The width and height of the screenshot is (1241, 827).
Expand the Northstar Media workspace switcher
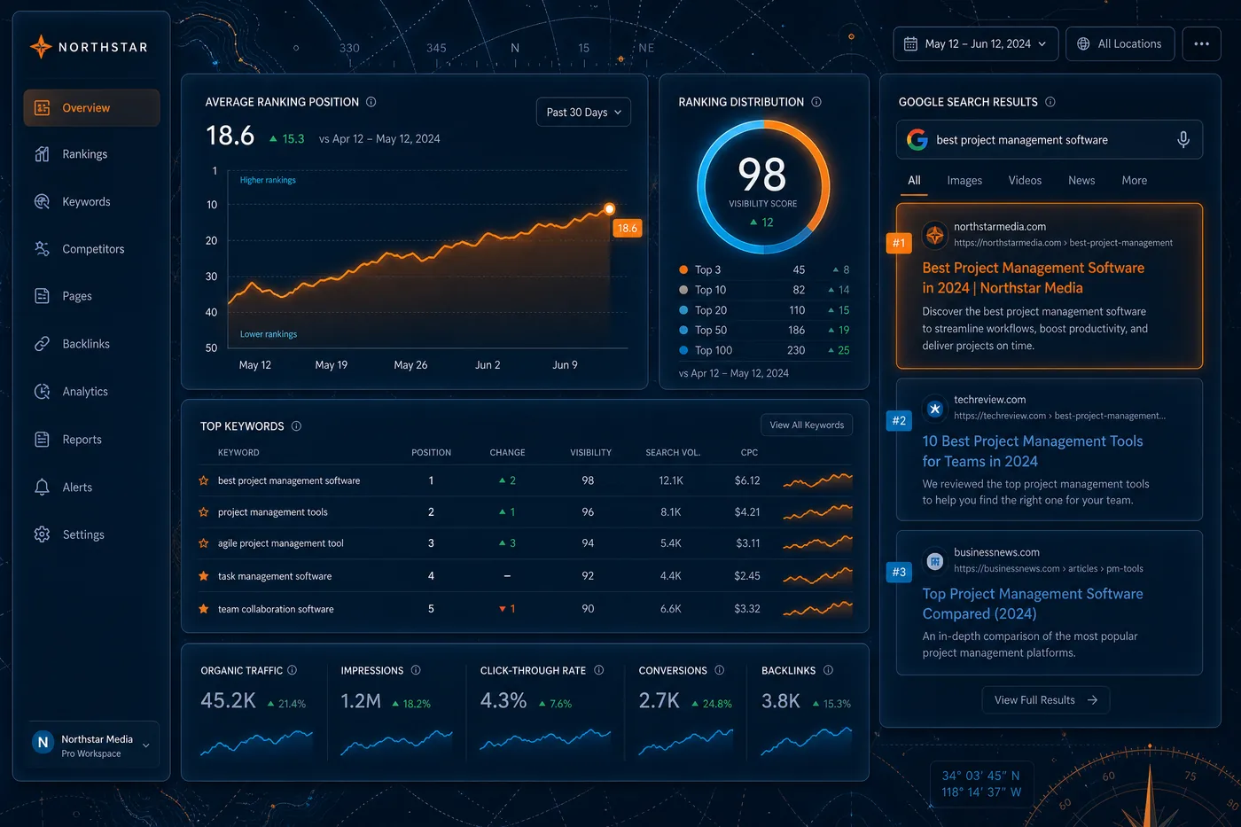94,745
